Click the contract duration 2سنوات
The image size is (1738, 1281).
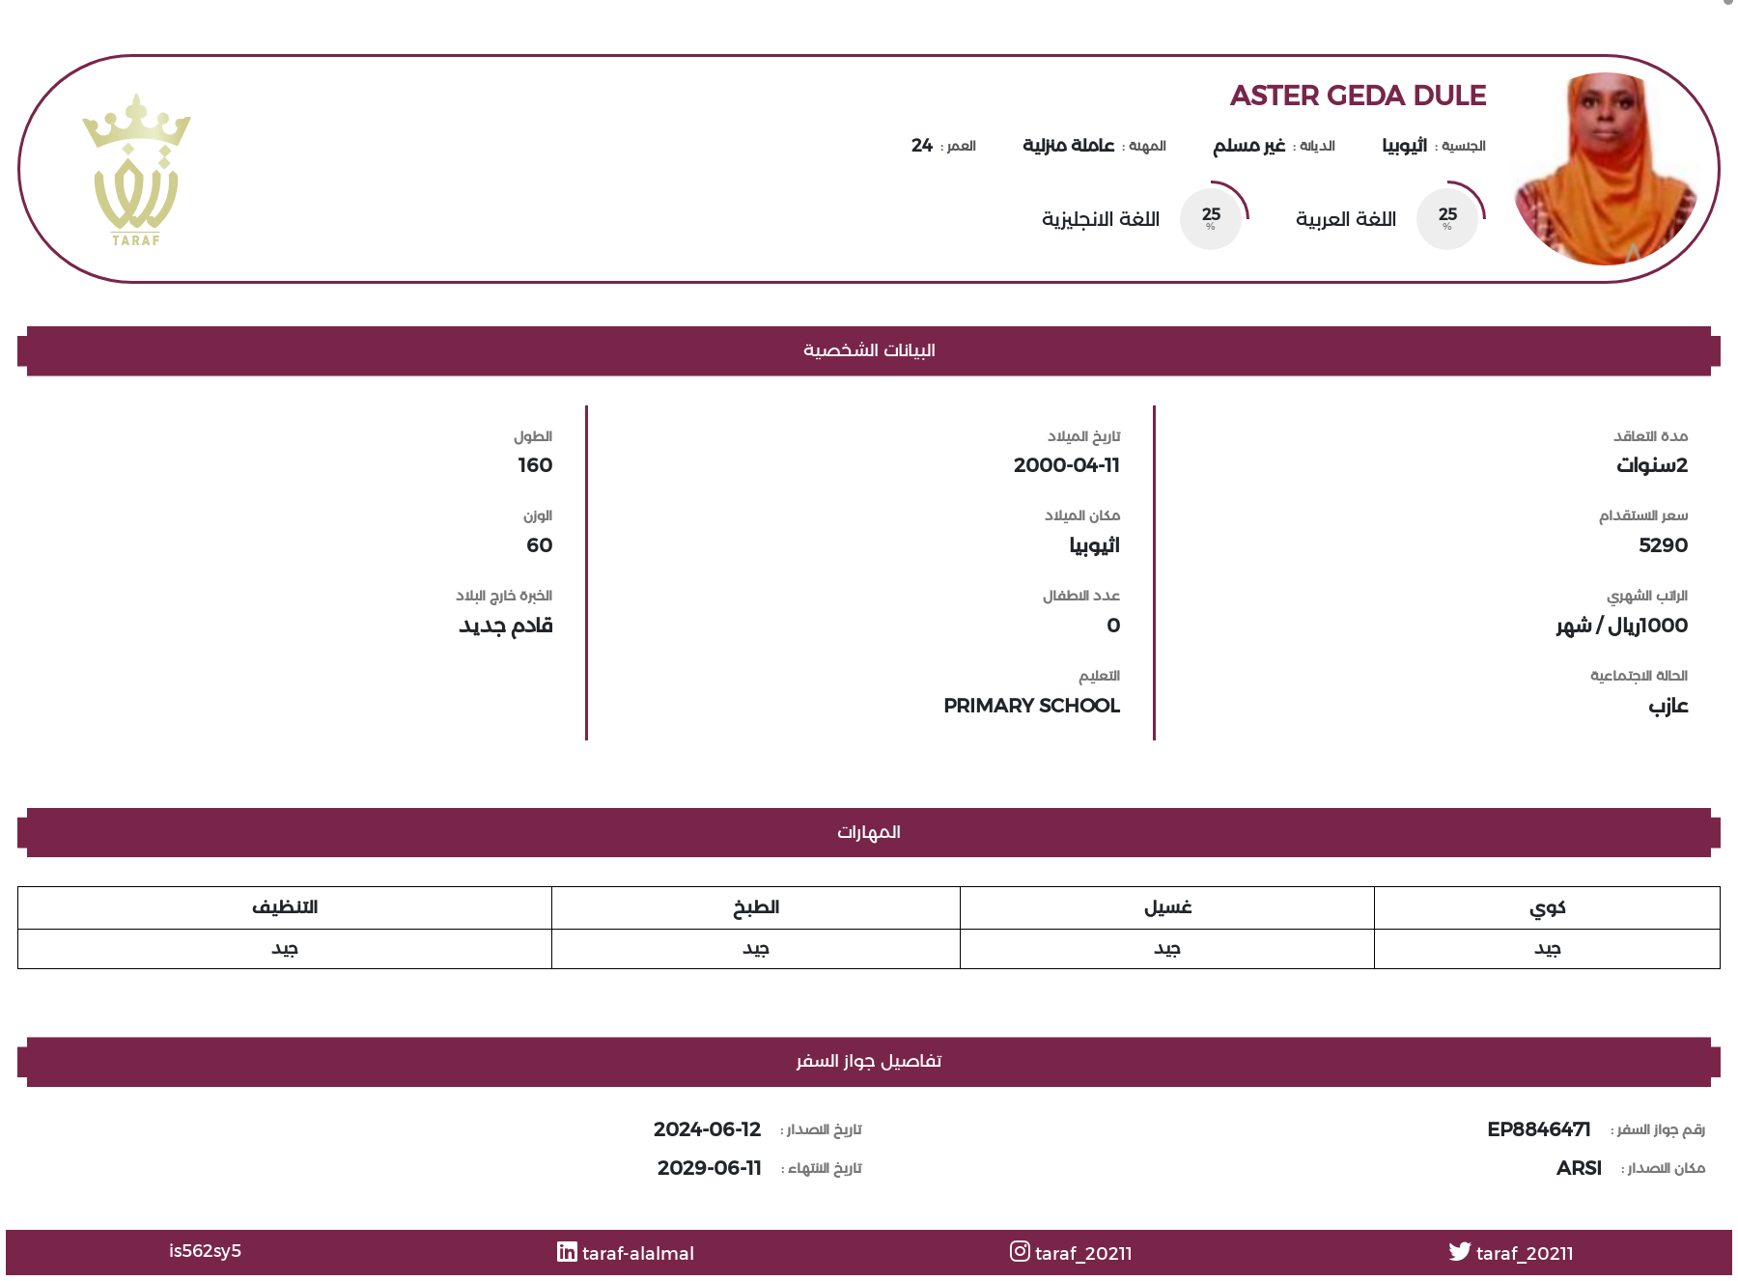coord(1652,465)
